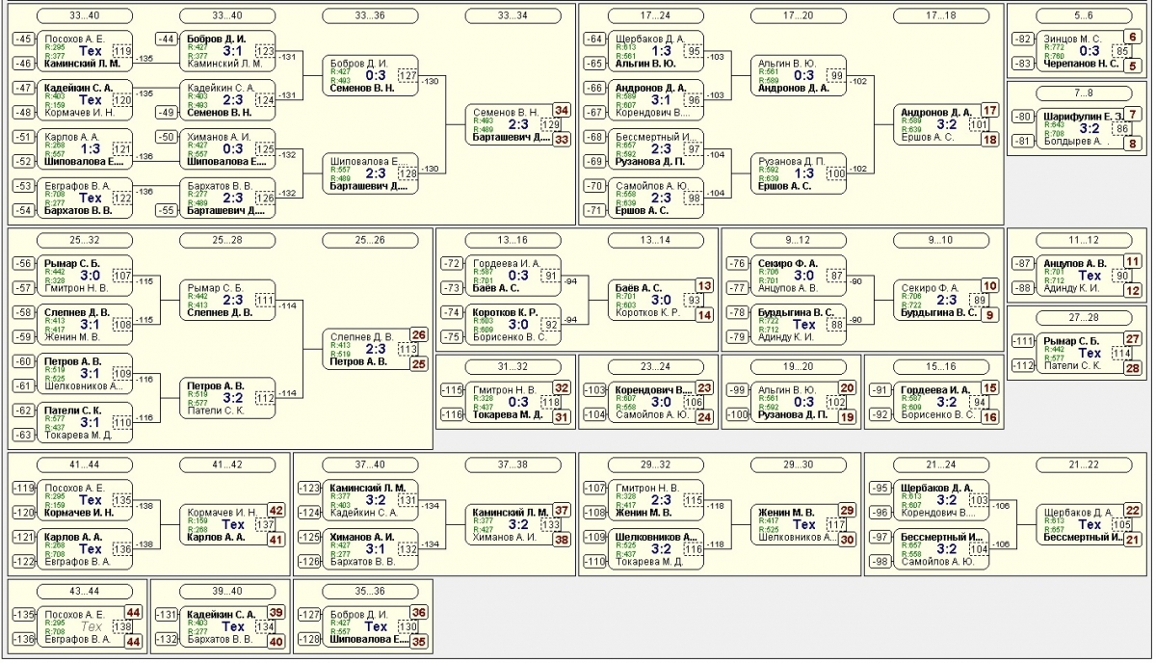Image resolution: width=1156 pixels, height=663 pixels.
Task: Click the 43...44 stage header
Action: 78,590
